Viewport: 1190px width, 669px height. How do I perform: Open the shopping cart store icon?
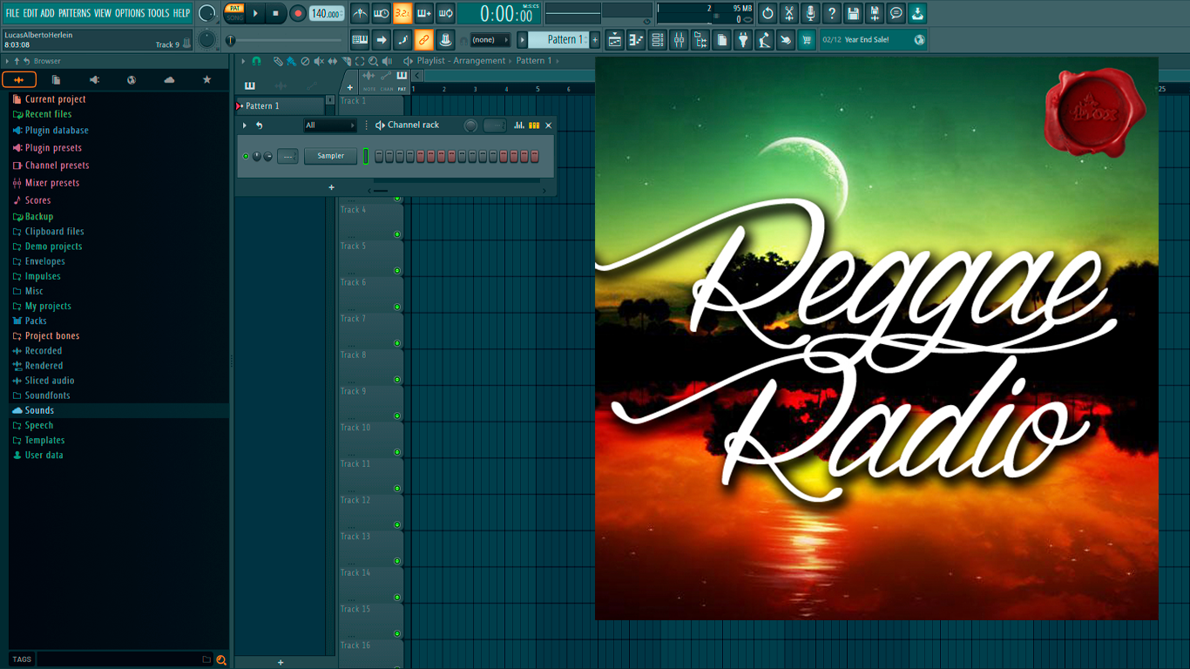pos(807,39)
